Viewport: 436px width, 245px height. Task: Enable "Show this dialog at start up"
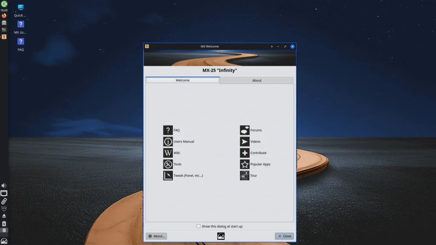(x=198, y=226)
